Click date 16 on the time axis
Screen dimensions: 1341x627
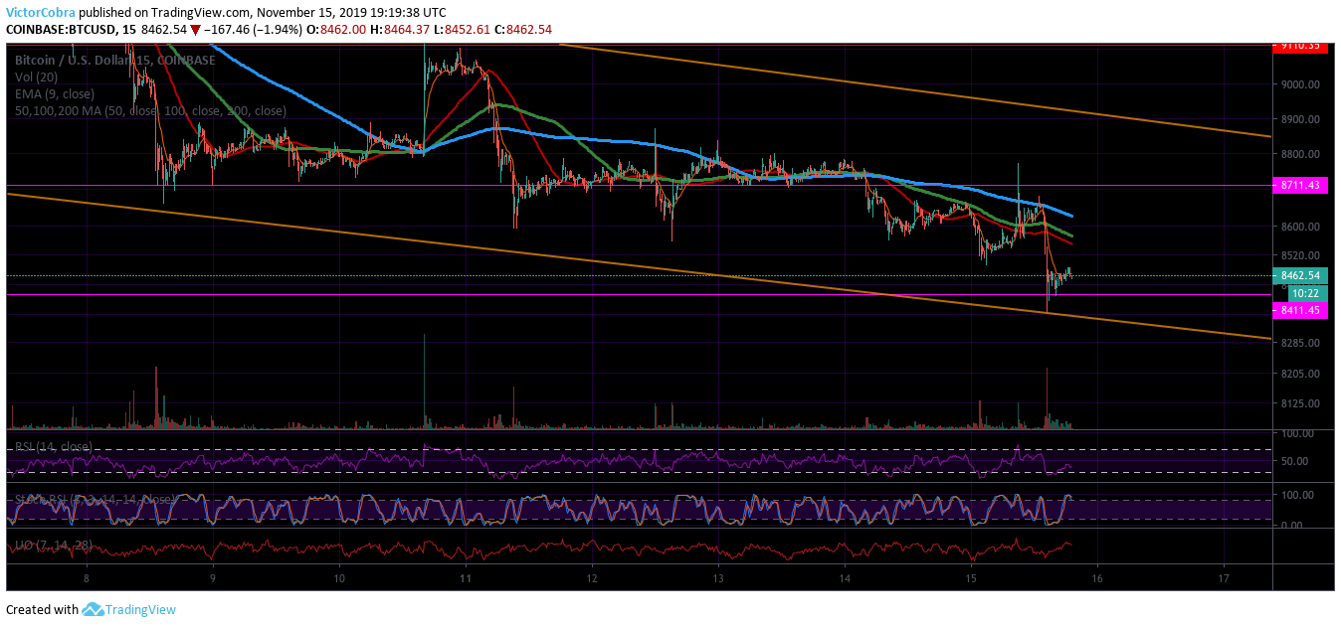pyautogui.click(x=1097, y=578)
